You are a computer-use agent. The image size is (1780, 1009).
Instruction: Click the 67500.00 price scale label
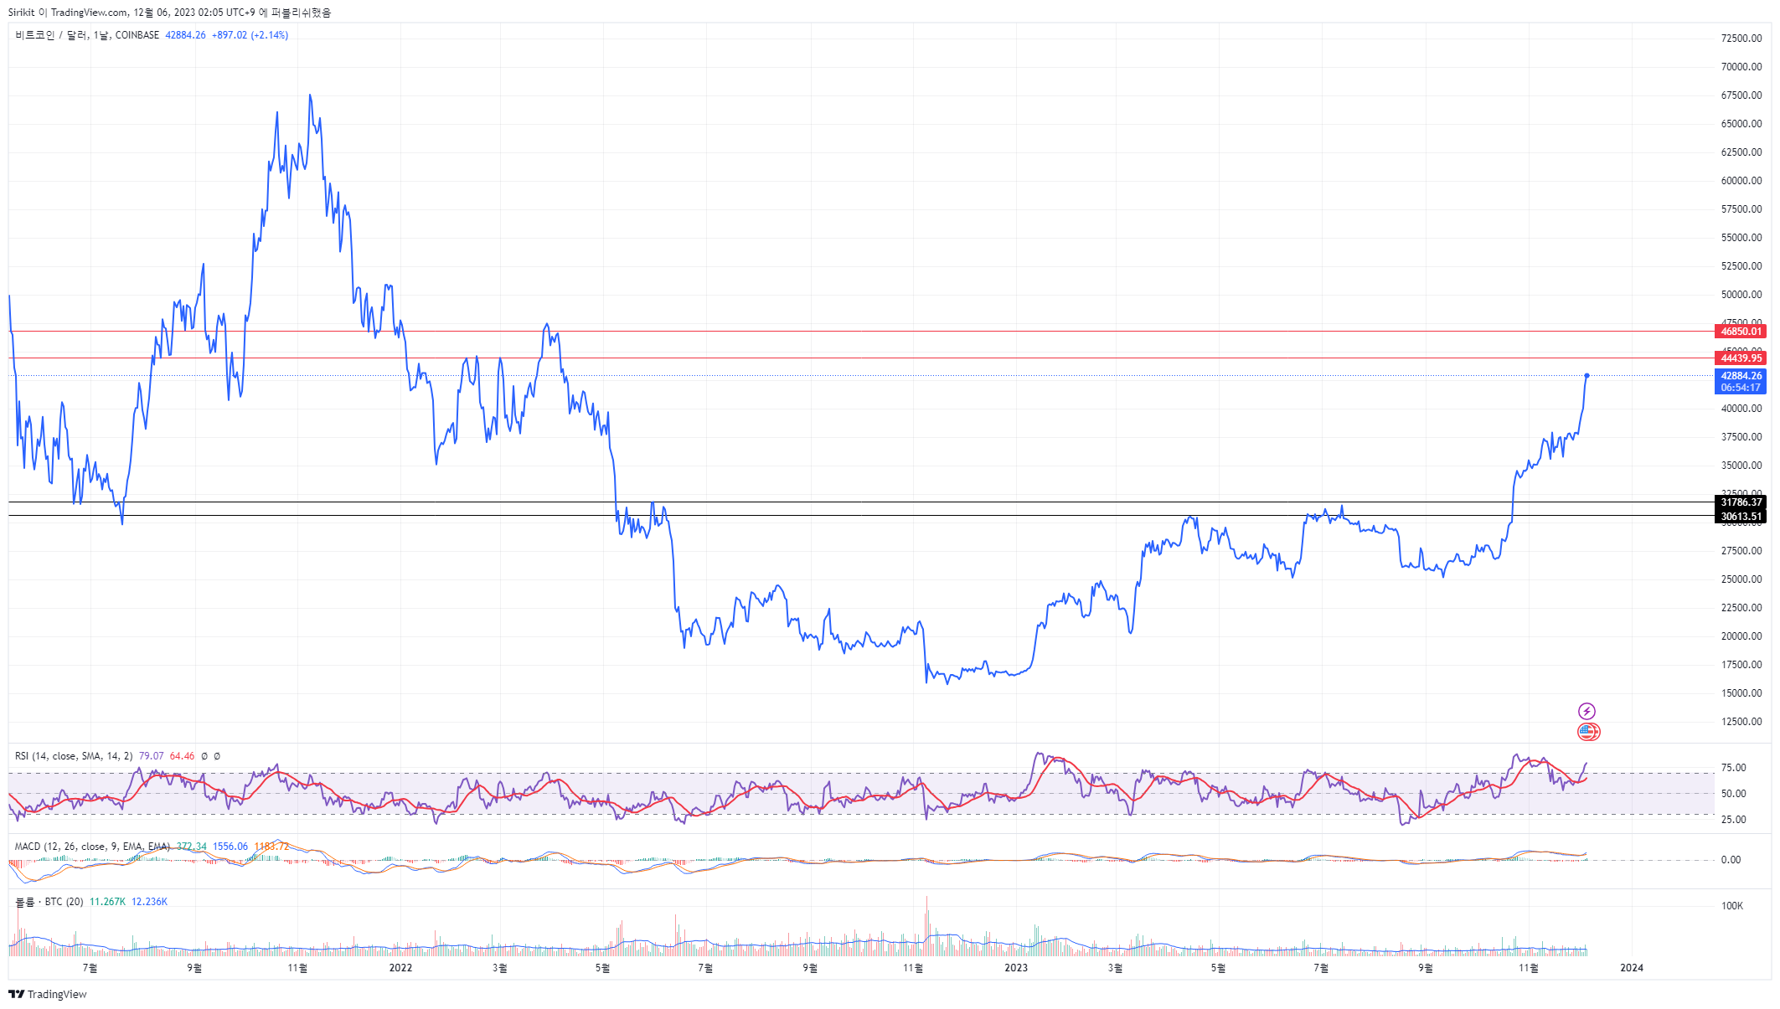(x=1741, y=95)
